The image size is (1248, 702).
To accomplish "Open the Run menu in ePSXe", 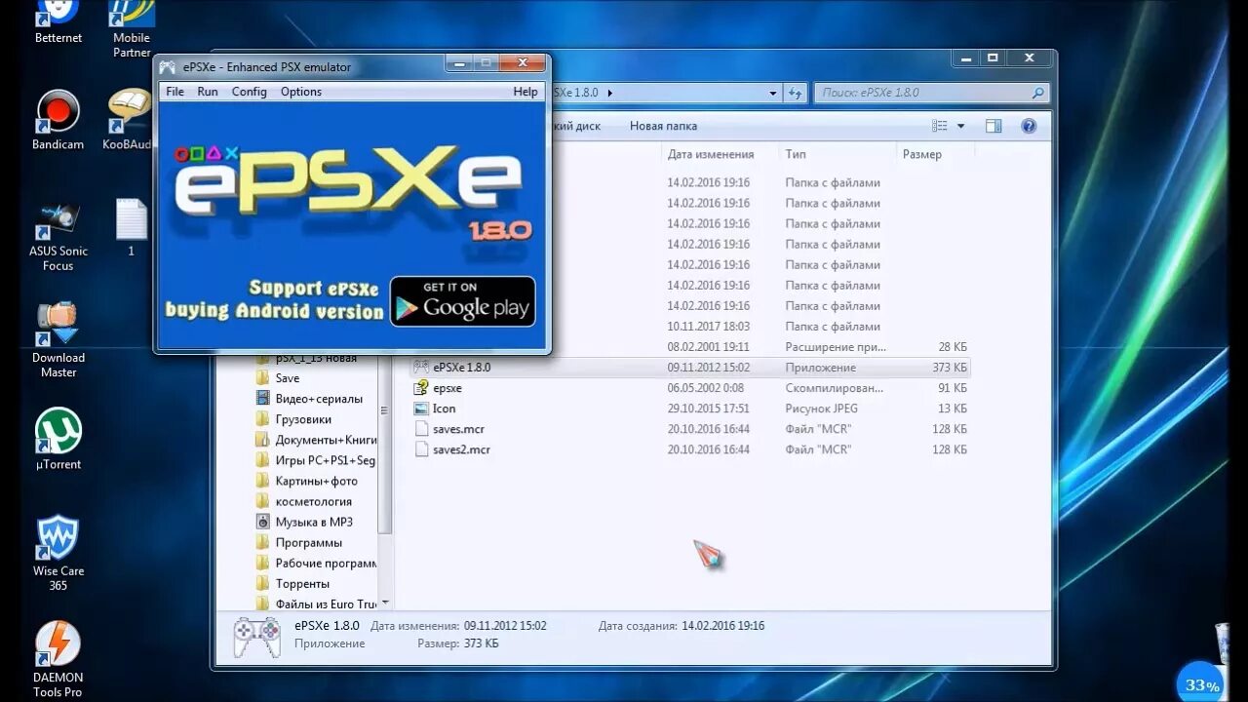I will (208, 92).
